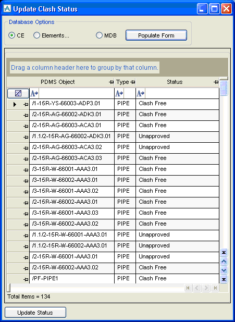This screenshot has width=235, height=322.
Task: Click the clear filters icon in the filter row
Action: pos(18,93)
